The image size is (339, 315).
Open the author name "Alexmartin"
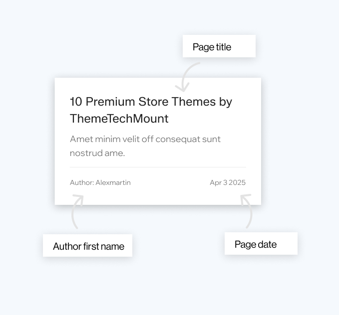[x=113, y=182]
